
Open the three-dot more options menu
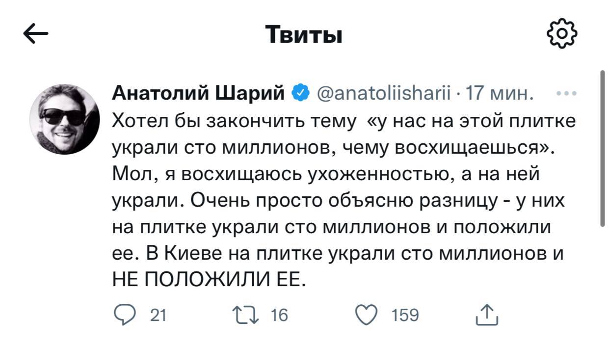[566, 93]
